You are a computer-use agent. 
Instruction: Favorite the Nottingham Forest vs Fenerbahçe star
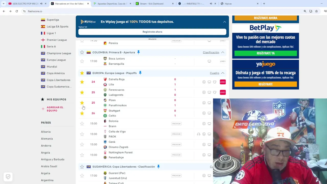[x=82, y=155]
